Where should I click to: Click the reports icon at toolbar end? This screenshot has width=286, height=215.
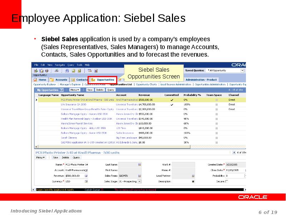[96, 71]
